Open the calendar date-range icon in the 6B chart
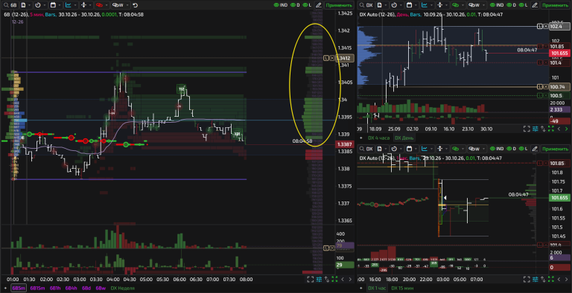The image size is (572, 293). pos(53,5)
